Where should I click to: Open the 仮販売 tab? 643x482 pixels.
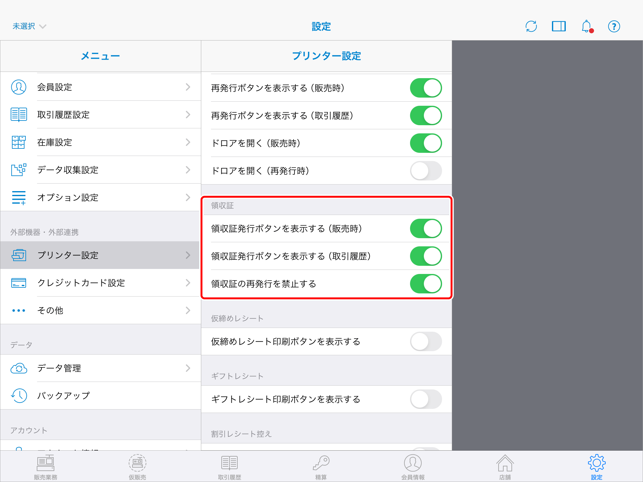pyautogui.click(x=138, y=467)
